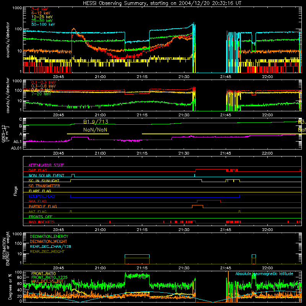Click the FRONT_RATIO legend label

(44, 273)
